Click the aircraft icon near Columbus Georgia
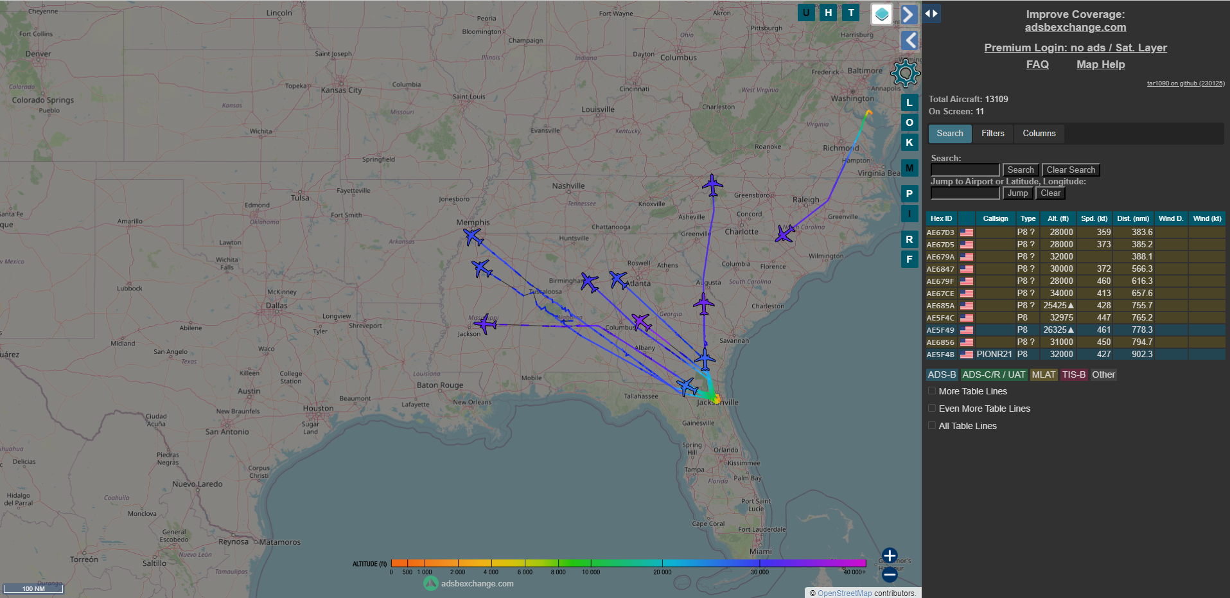 click(641, 322)
